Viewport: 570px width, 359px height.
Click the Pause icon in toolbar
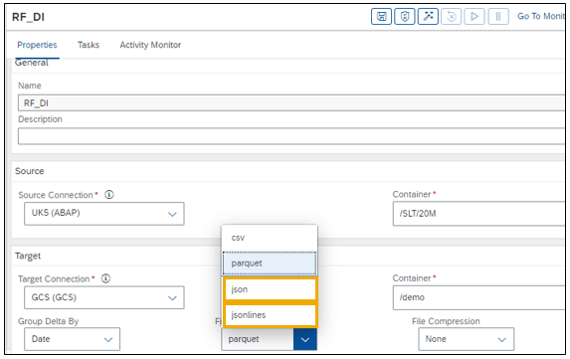pos(498,17)
